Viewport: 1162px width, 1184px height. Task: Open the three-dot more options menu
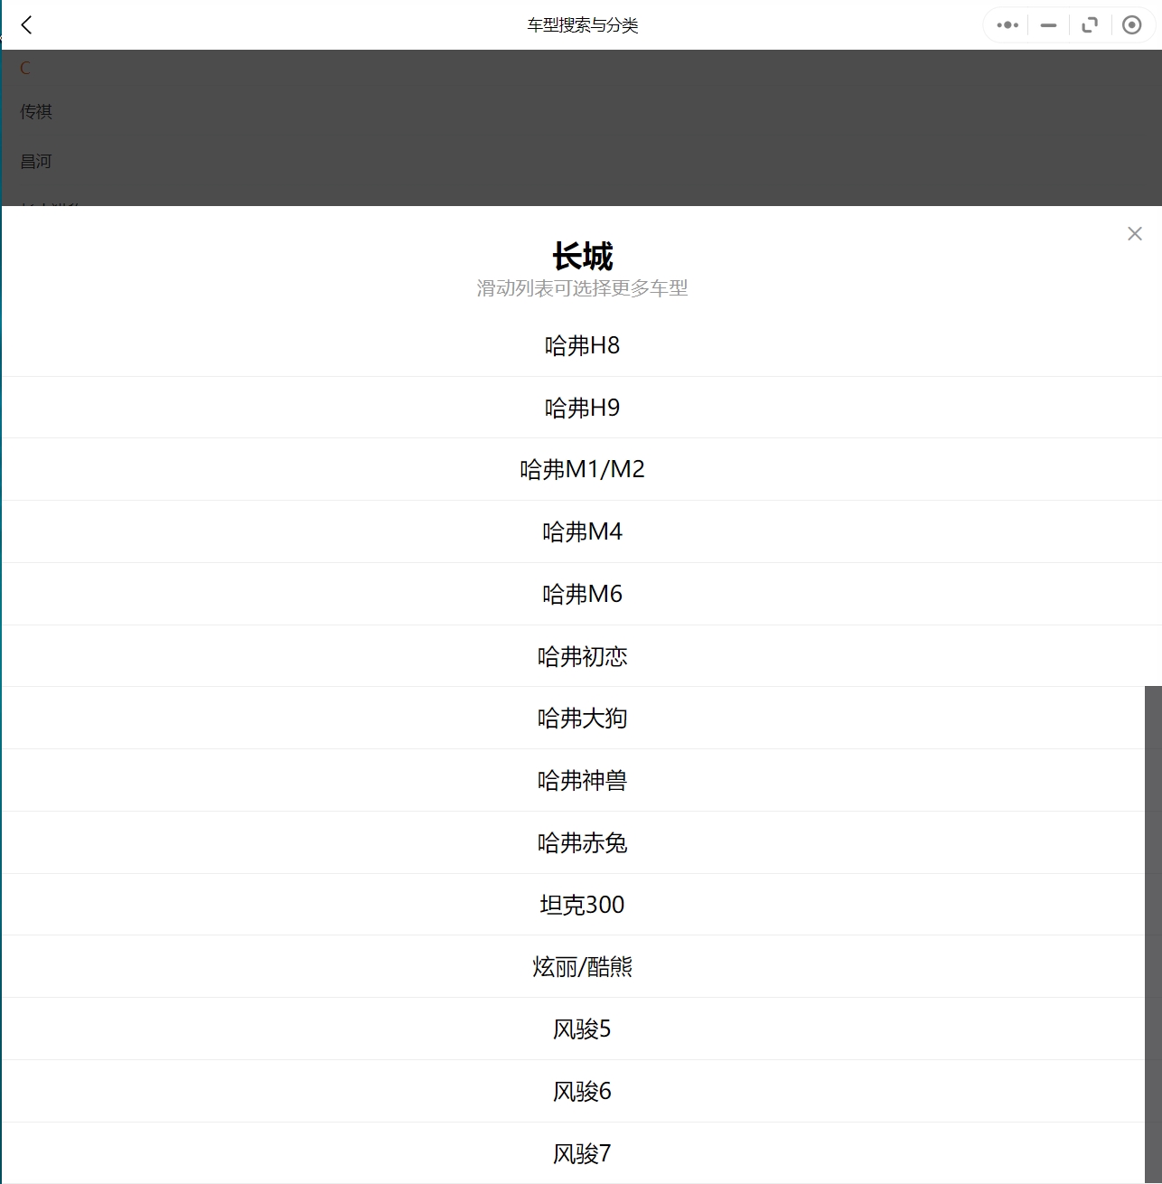click(x=1006, y=24)
